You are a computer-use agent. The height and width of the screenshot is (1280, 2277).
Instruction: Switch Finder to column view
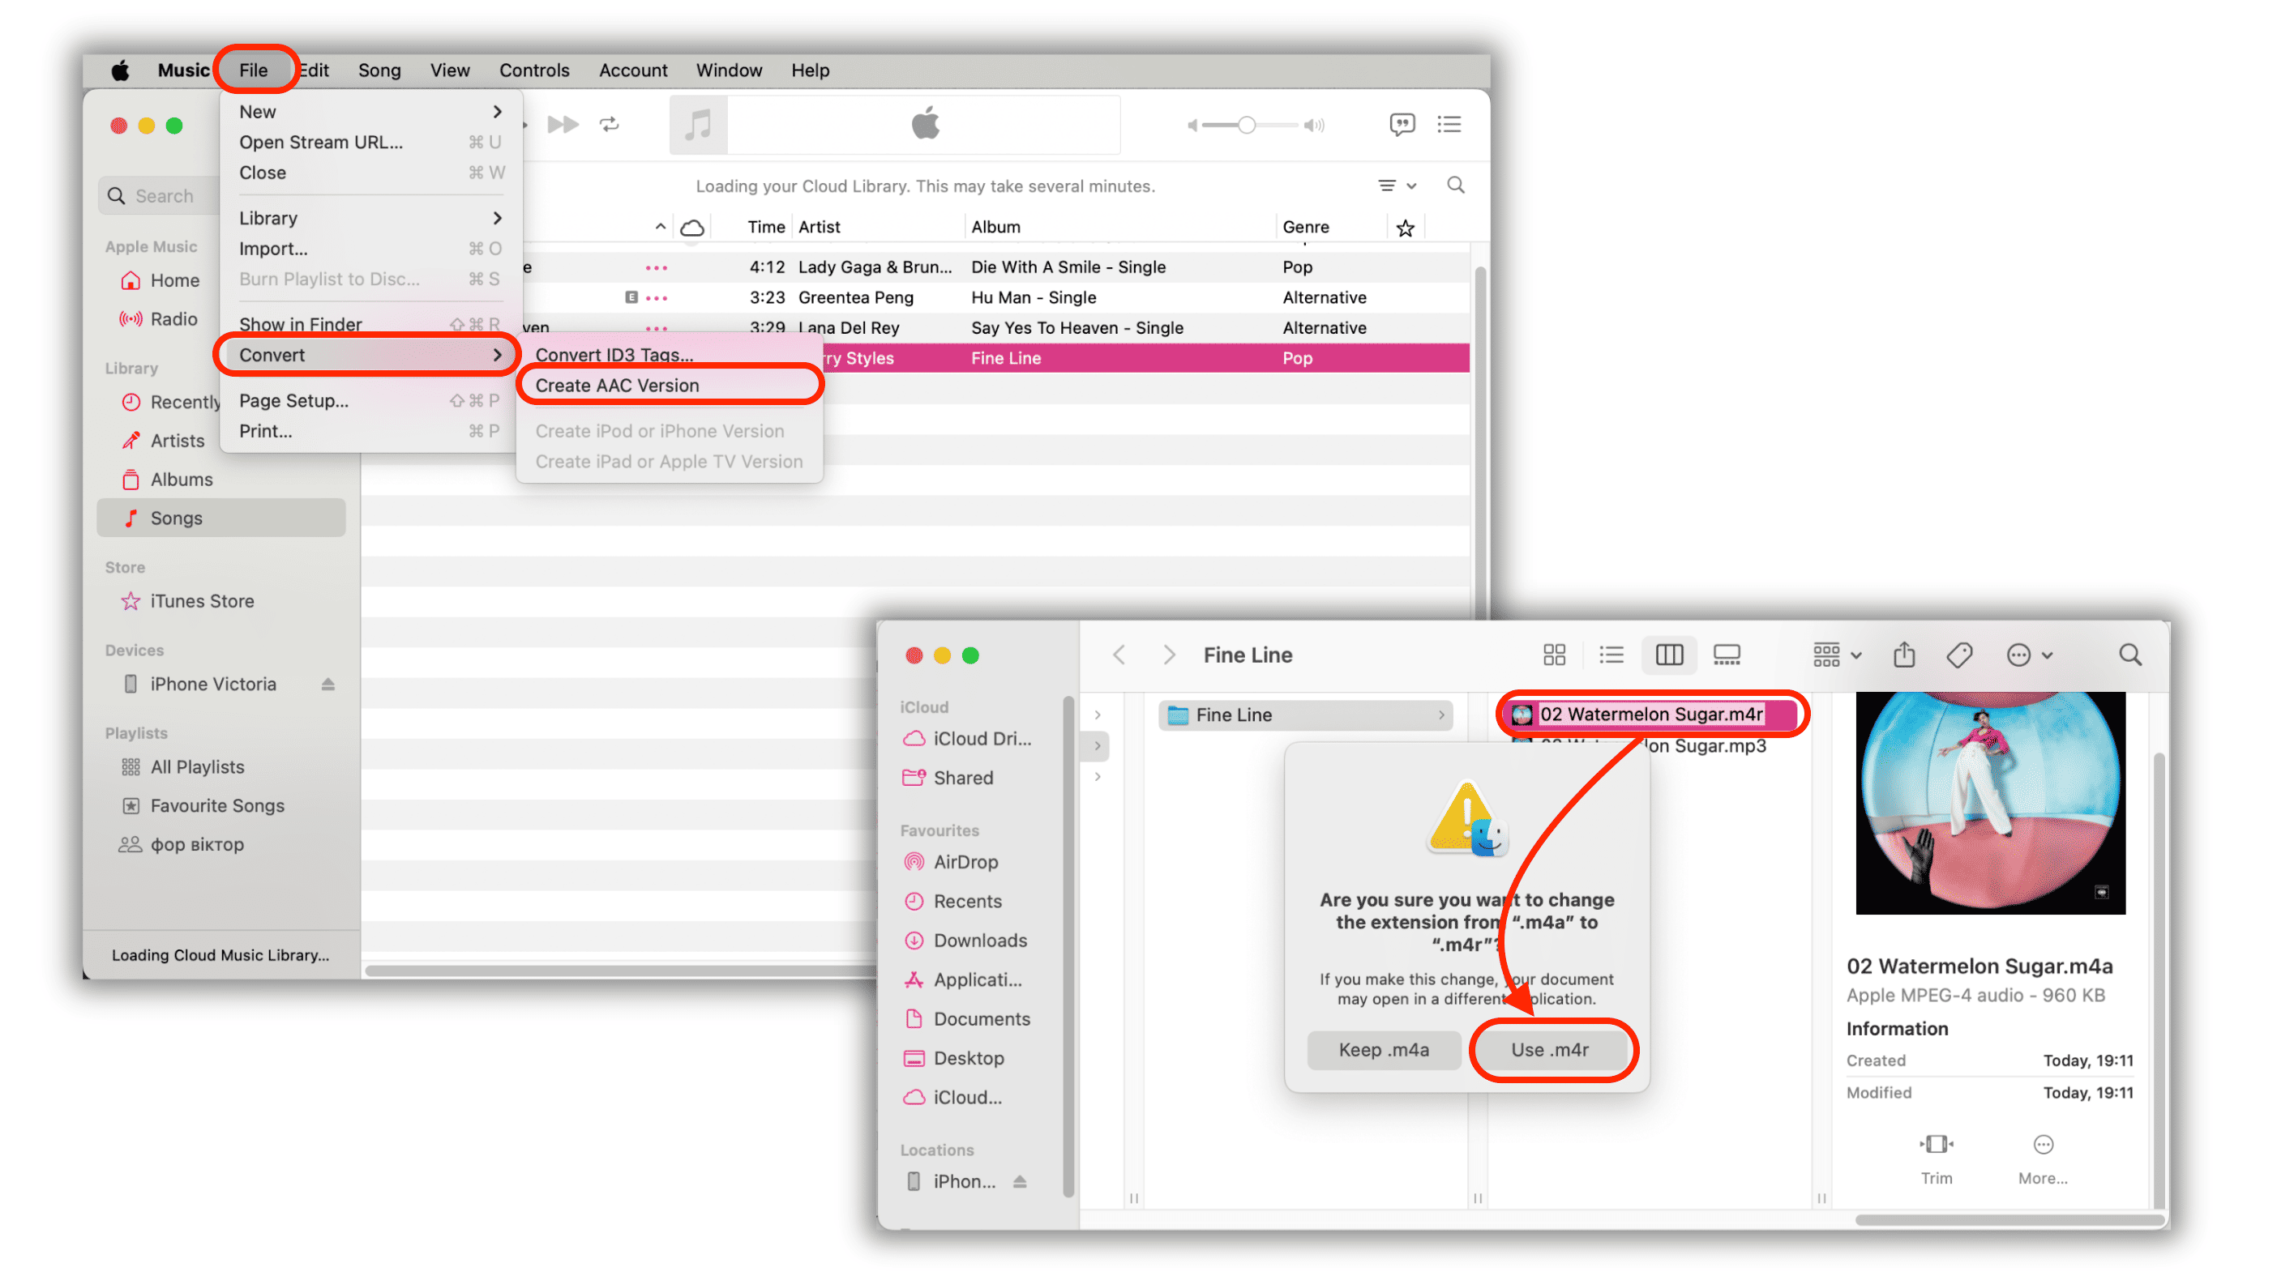[x=1669, y=655]
